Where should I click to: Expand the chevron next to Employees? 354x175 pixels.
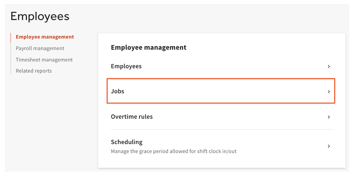point(329,66)
